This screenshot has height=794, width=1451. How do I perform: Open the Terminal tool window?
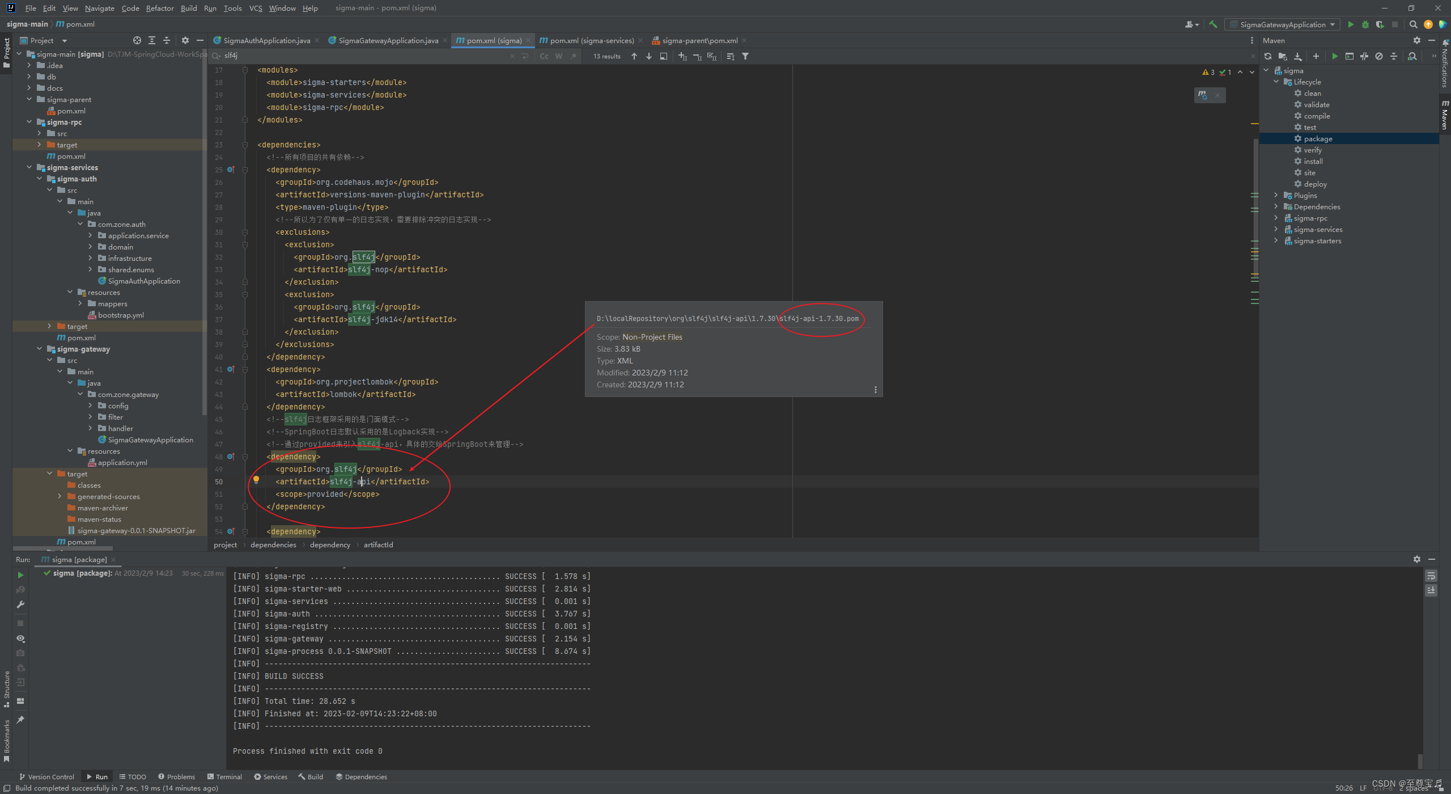224,776
